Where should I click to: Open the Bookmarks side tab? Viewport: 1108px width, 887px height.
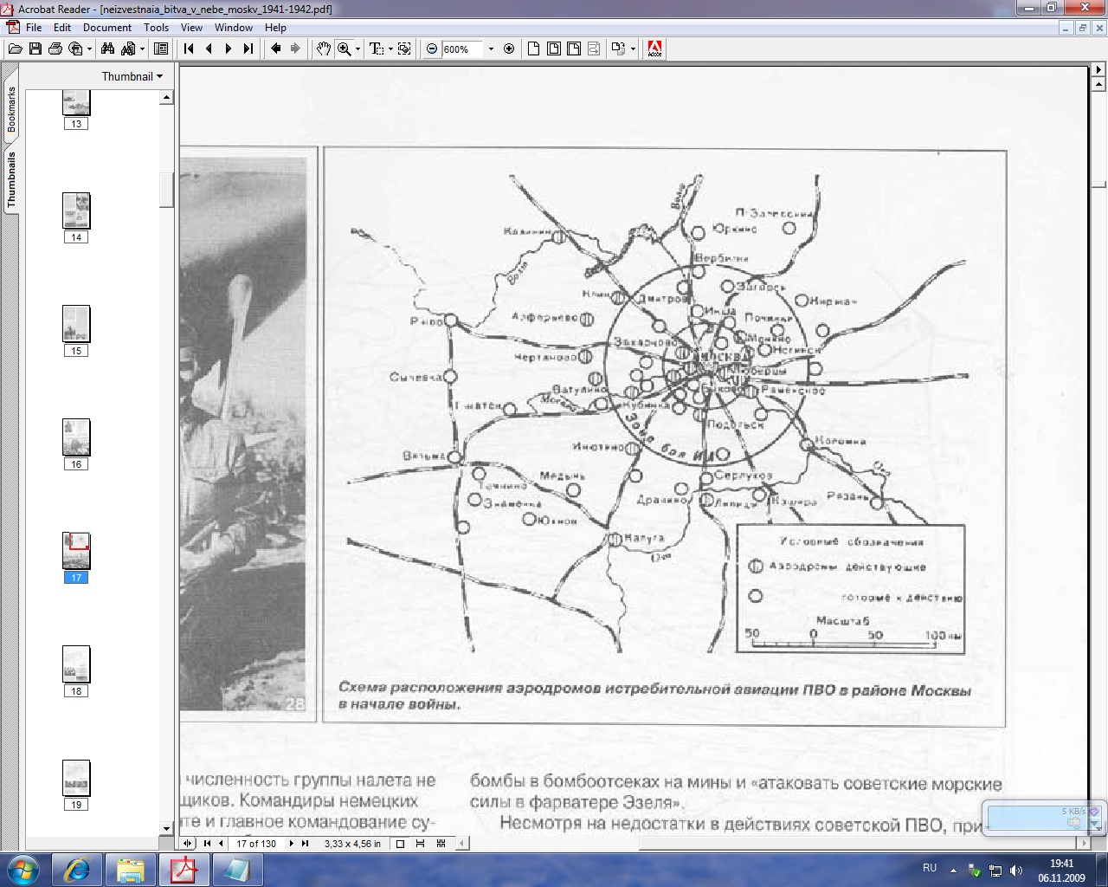[11, 109]
